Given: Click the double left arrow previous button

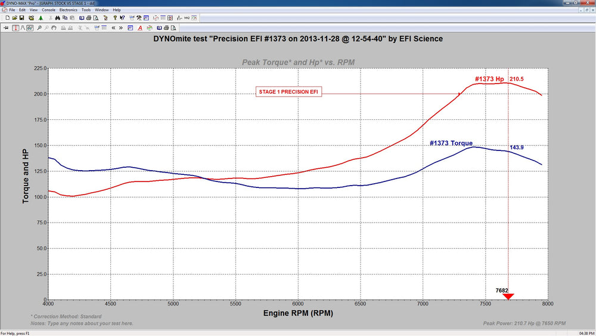Looking at the screenshot, I should (113, 28).
